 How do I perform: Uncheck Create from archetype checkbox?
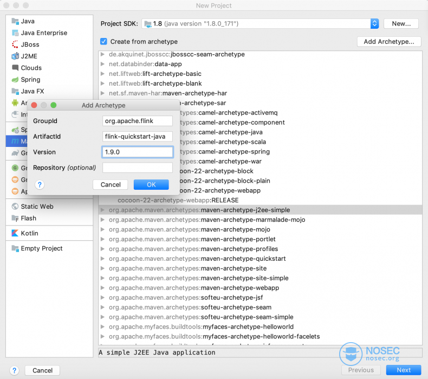click(x=103, y=42)
